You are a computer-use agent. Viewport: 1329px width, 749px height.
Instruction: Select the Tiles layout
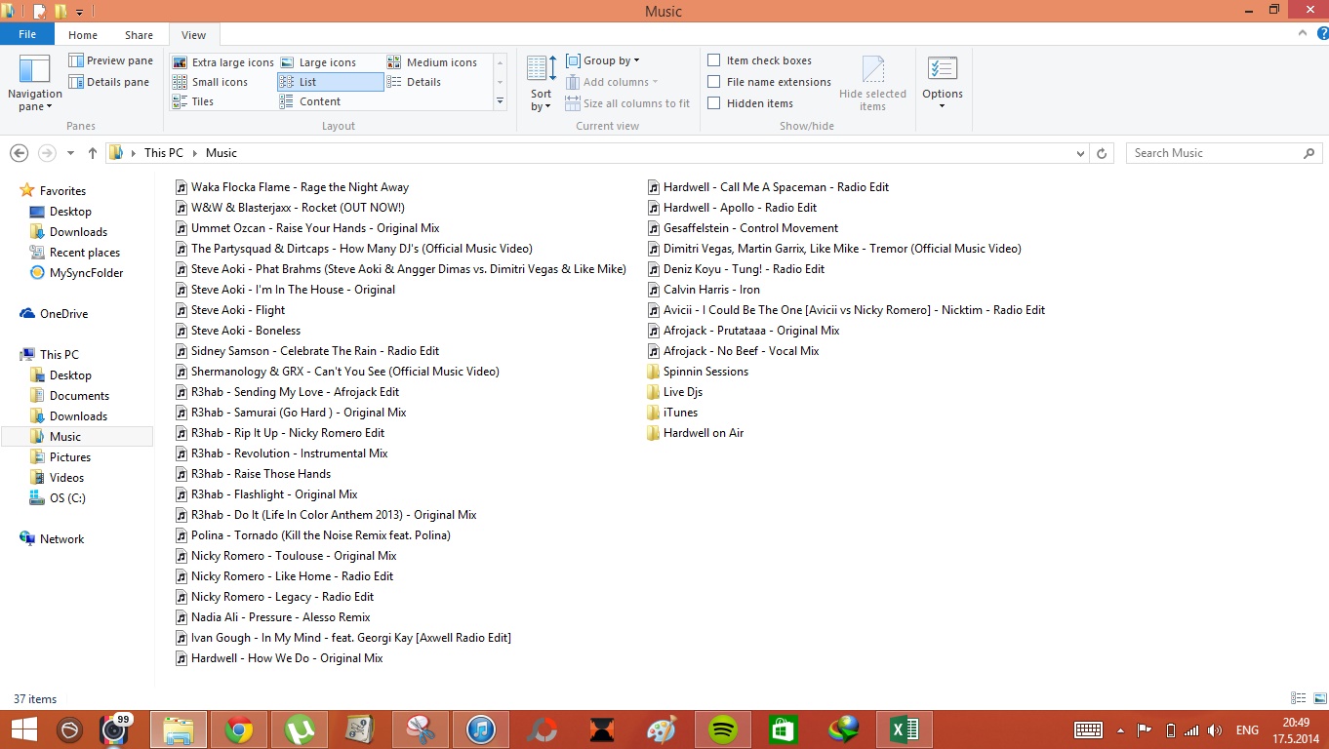pos(193,101)
